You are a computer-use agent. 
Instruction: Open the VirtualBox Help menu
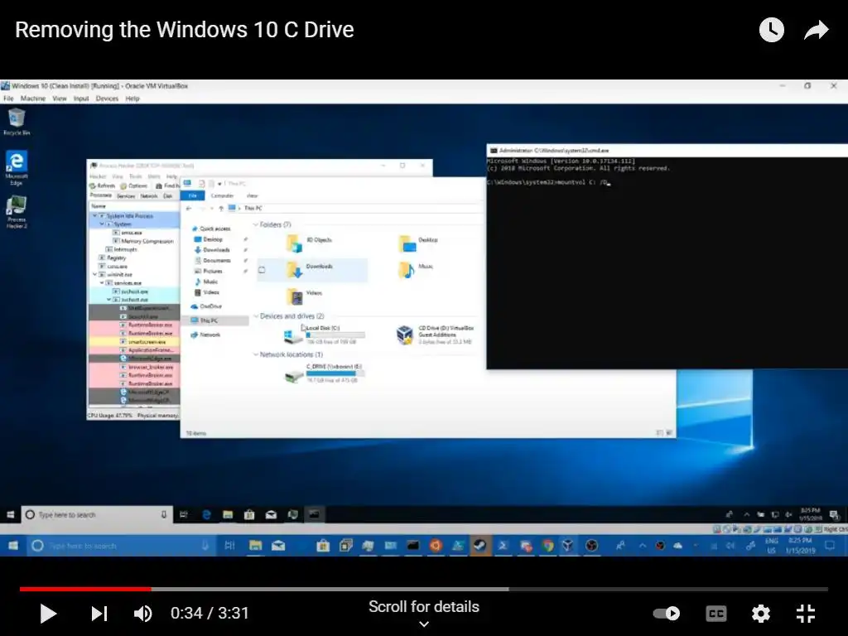[x=132, y=99]
